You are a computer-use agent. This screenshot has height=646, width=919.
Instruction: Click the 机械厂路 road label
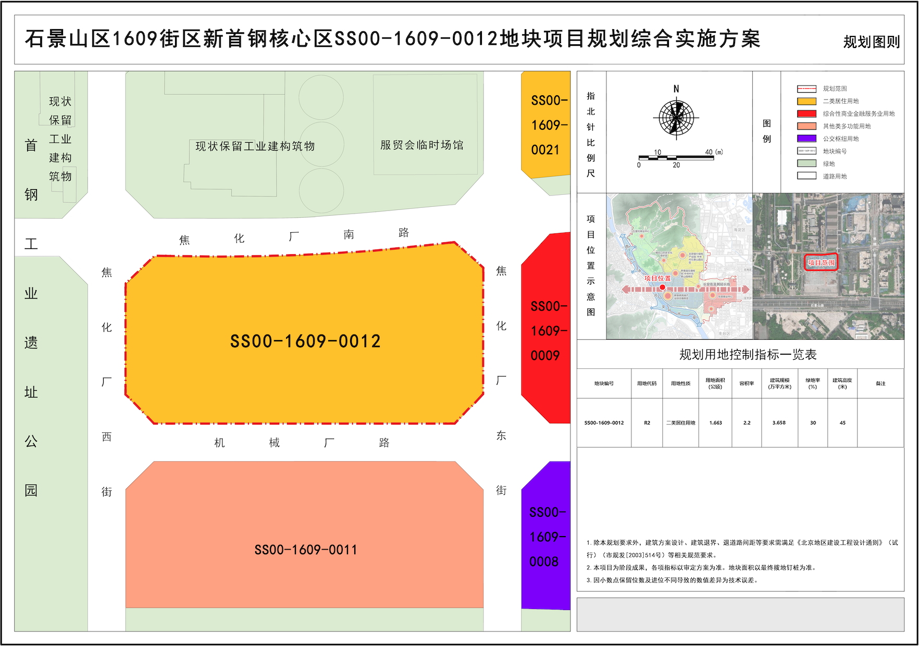pos(302,443)
